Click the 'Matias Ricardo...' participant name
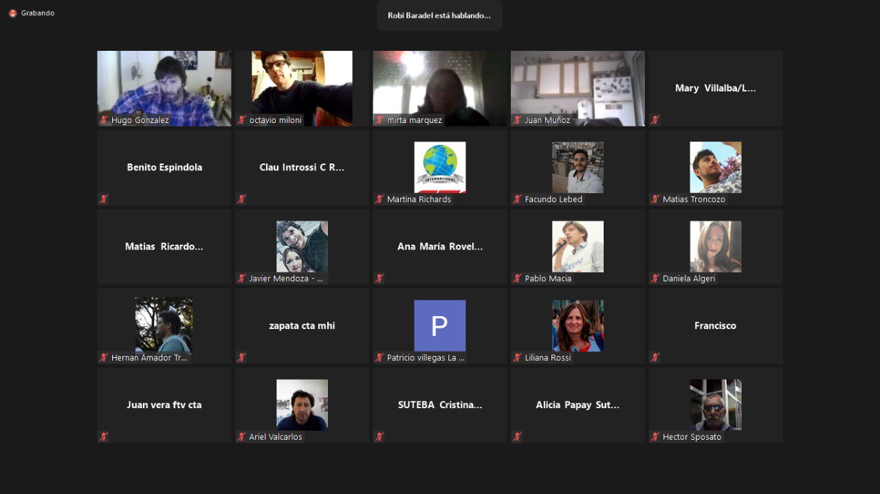880x494 pixels. (164, 246)
